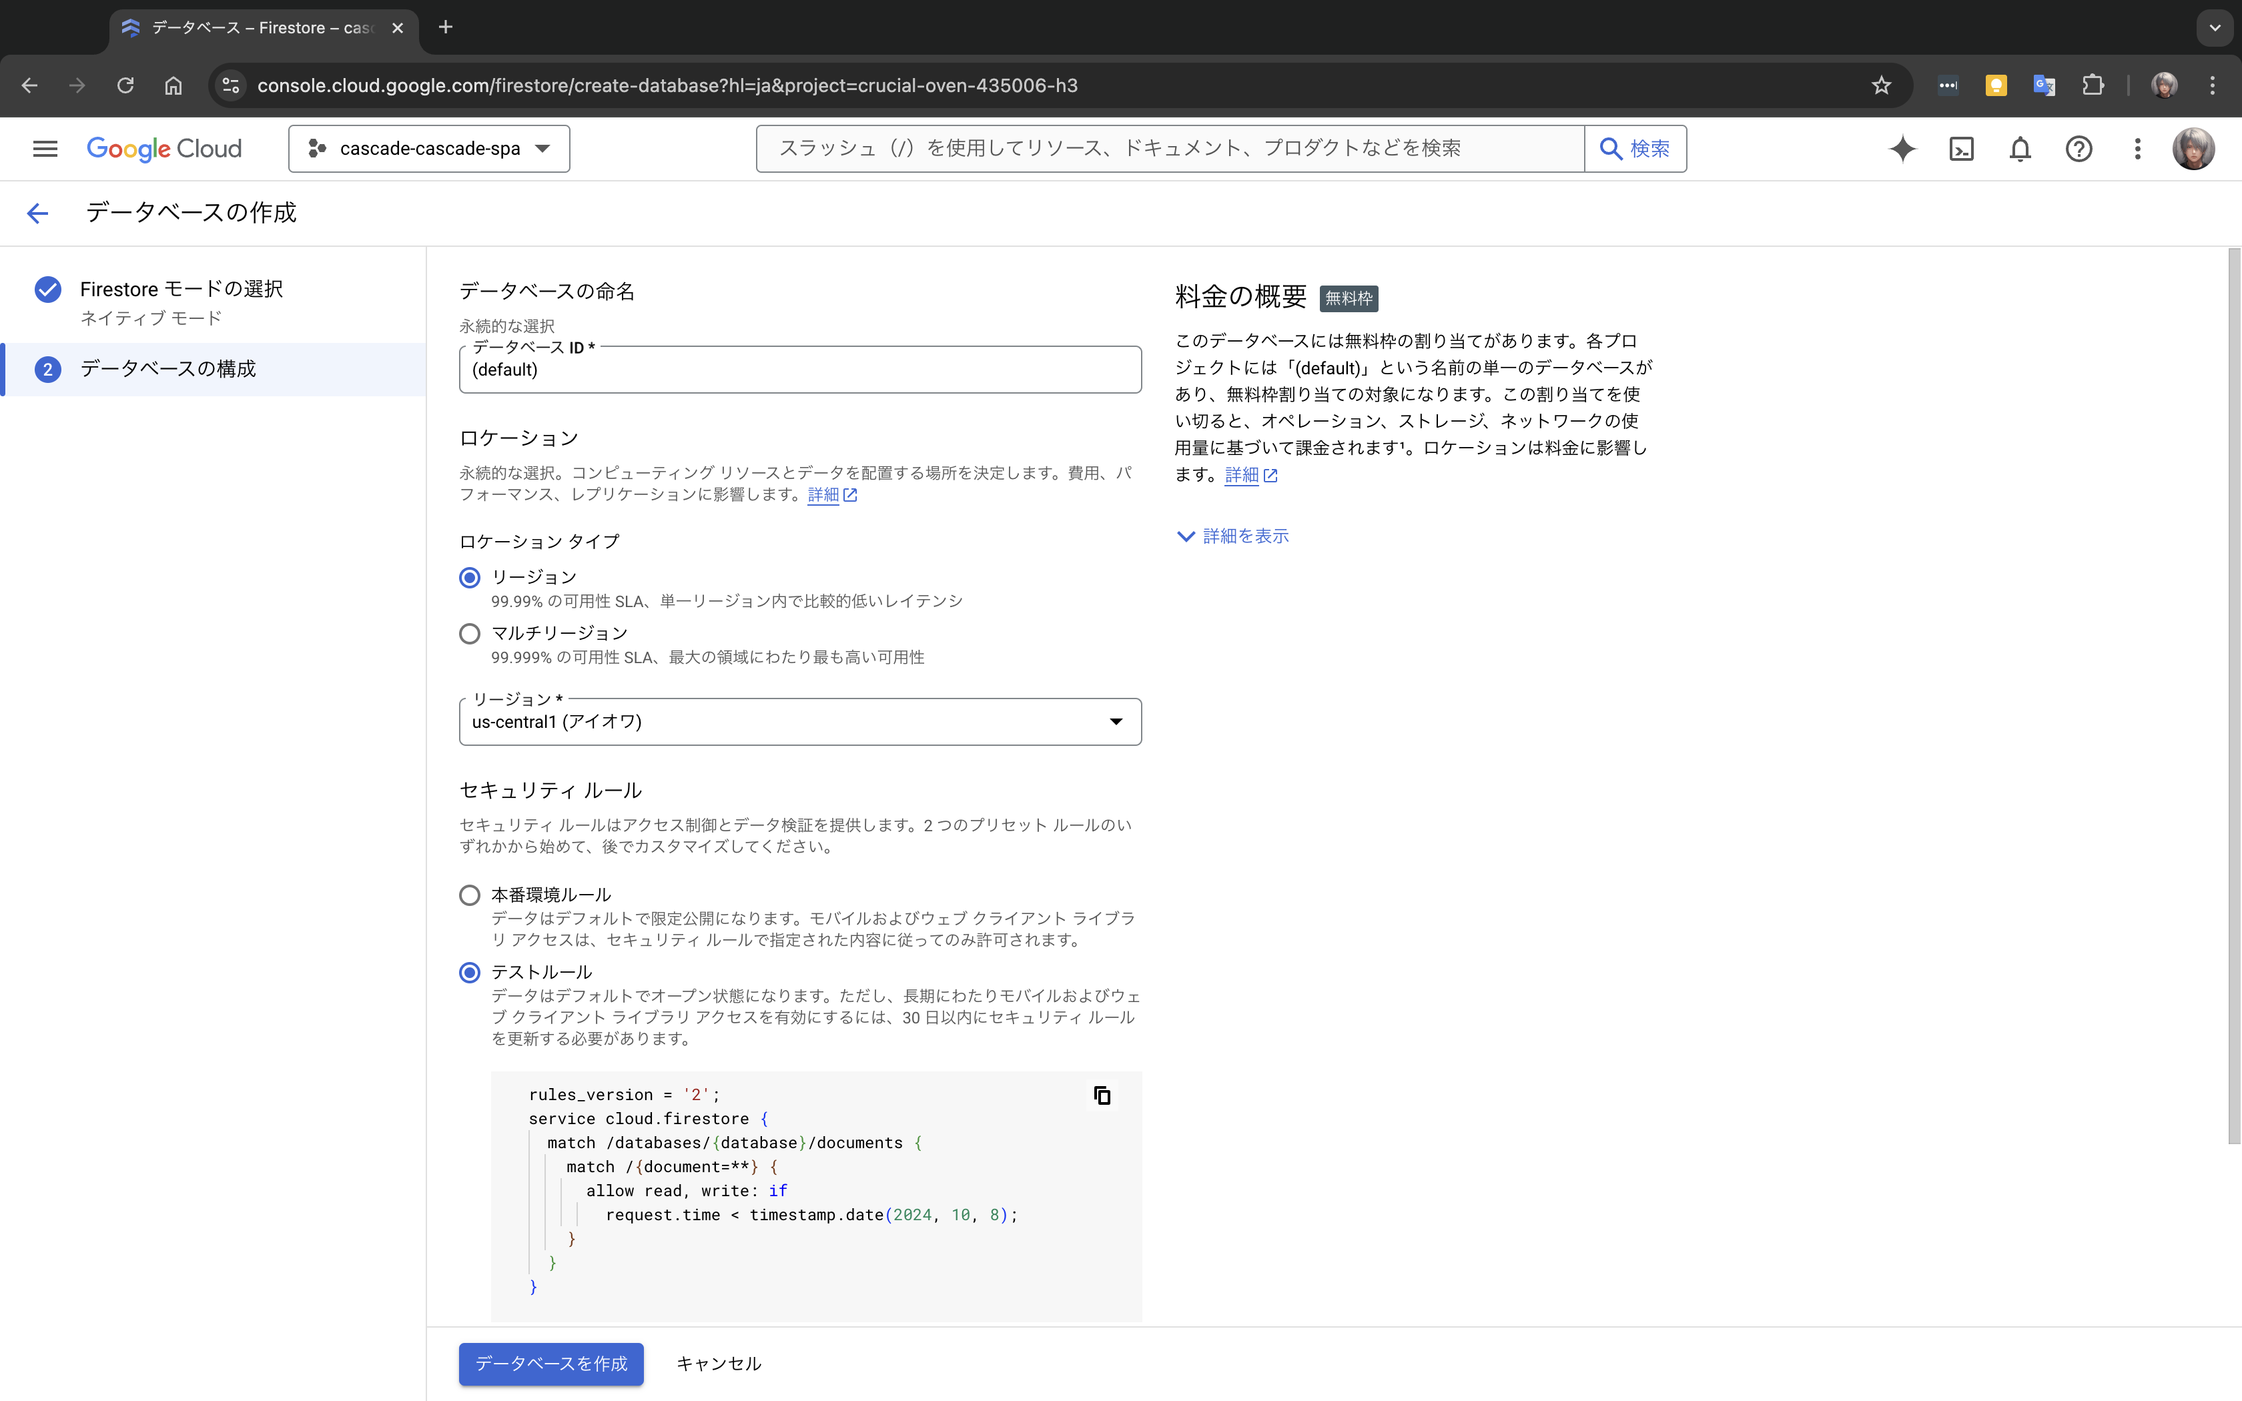Image resolution: width=2242 pixels, height=1401 pixels.
Task: Select the マルチリージョン location type
Action: point(470,634)
